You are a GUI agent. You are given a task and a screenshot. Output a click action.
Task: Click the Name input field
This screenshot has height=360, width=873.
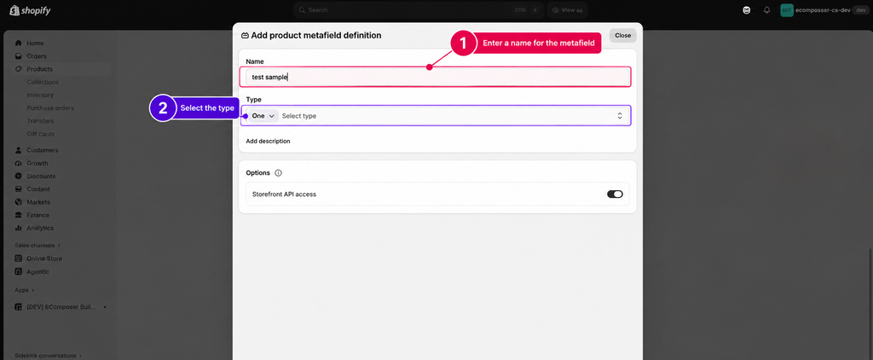coord(436,77)
